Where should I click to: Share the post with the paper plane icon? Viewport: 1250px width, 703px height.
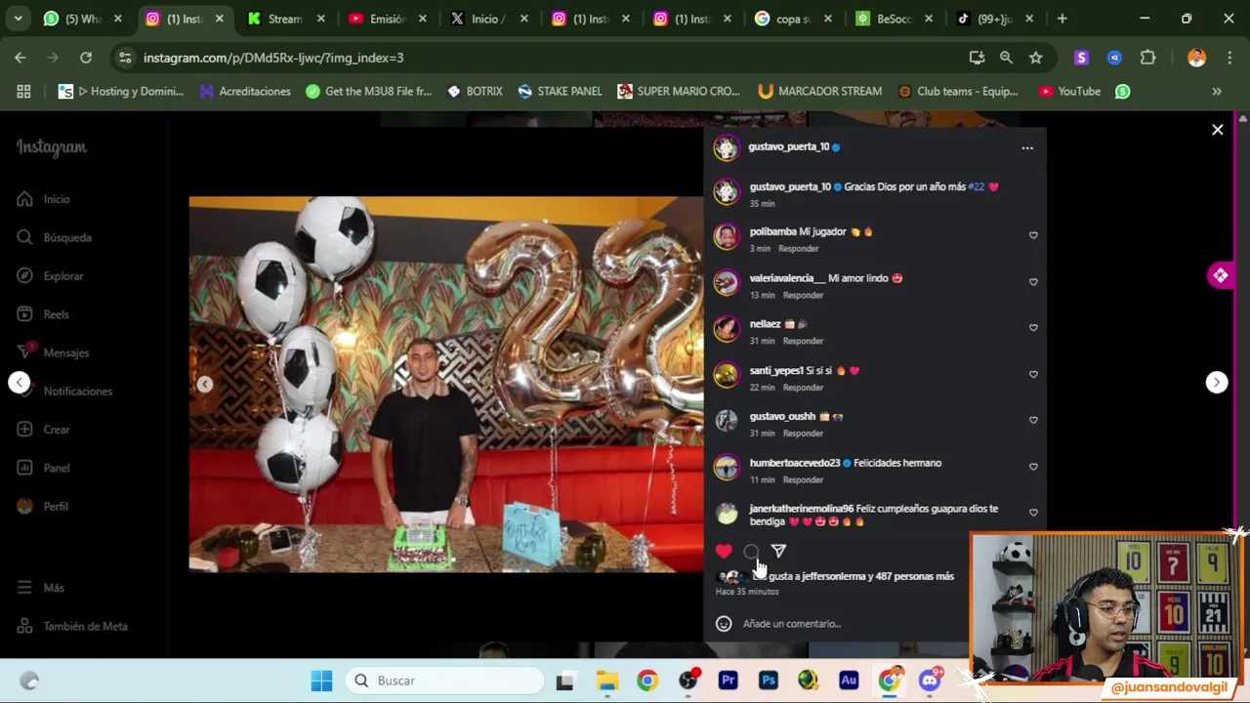(778, 552)
